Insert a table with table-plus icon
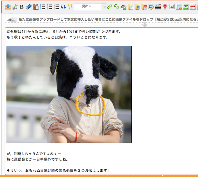198x177 pixels. tap(179, 7)
